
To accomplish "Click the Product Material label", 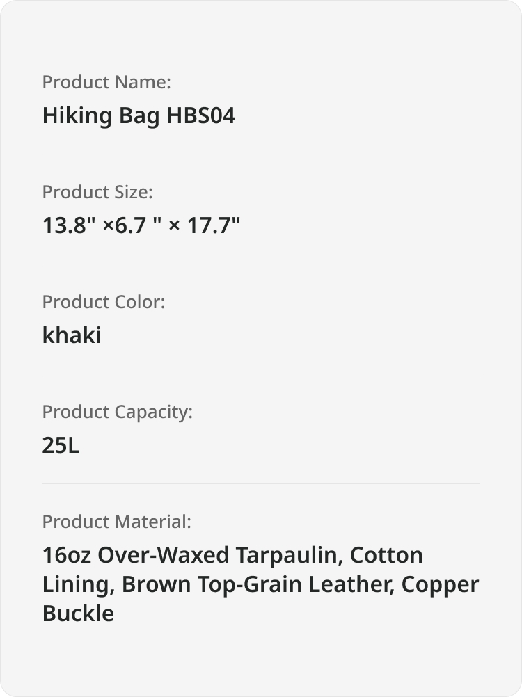I will 116,522.
